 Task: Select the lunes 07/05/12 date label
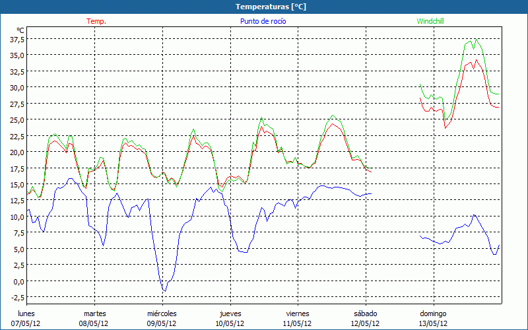(x=26, y=318)
